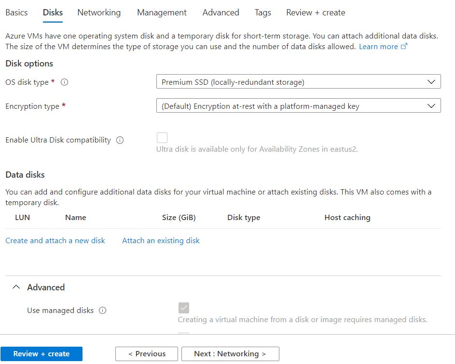Toggle the Use managed disks checkbox

pyautogui.click(x=184, y=308)
